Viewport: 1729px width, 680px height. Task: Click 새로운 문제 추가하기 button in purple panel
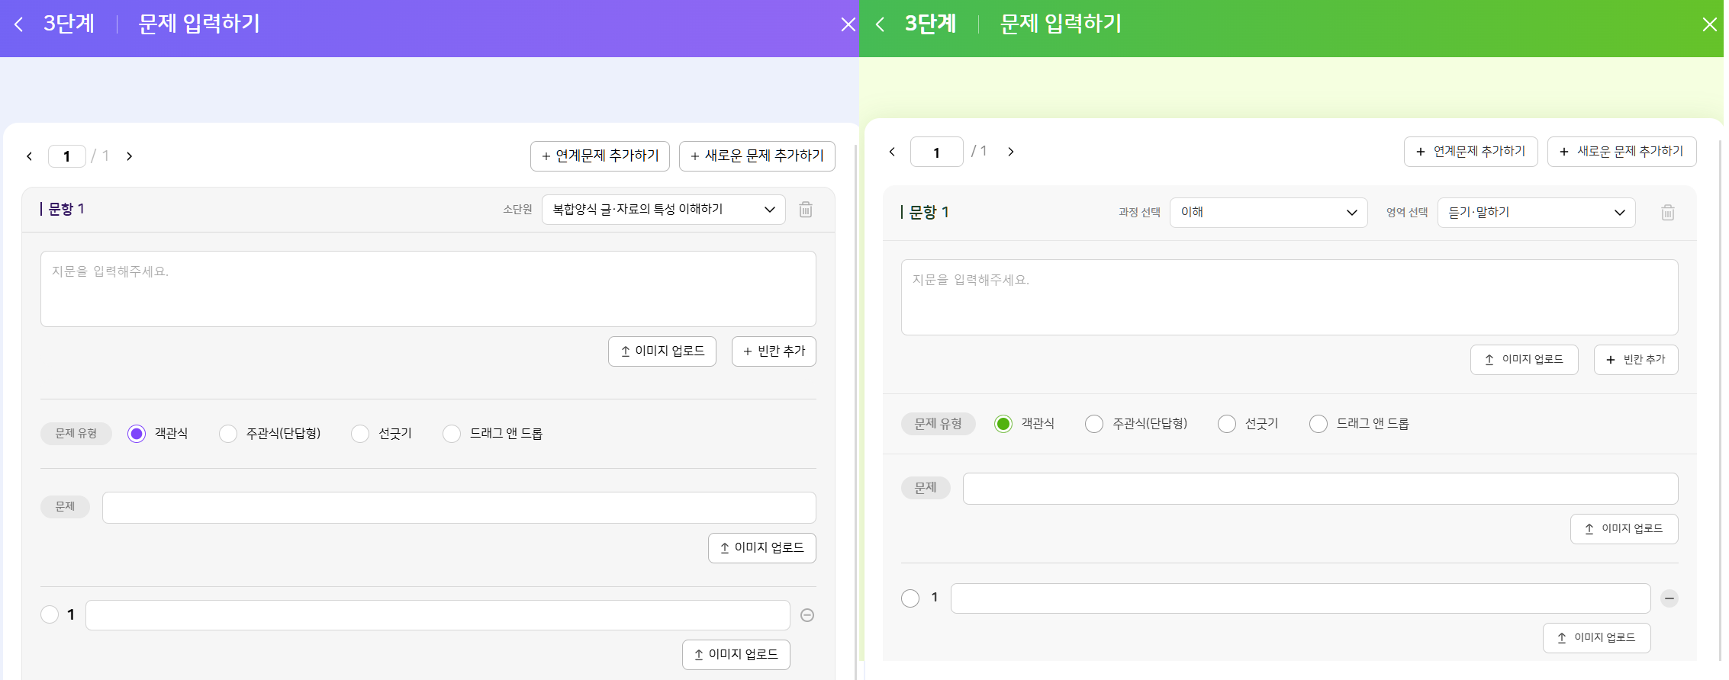757,156
